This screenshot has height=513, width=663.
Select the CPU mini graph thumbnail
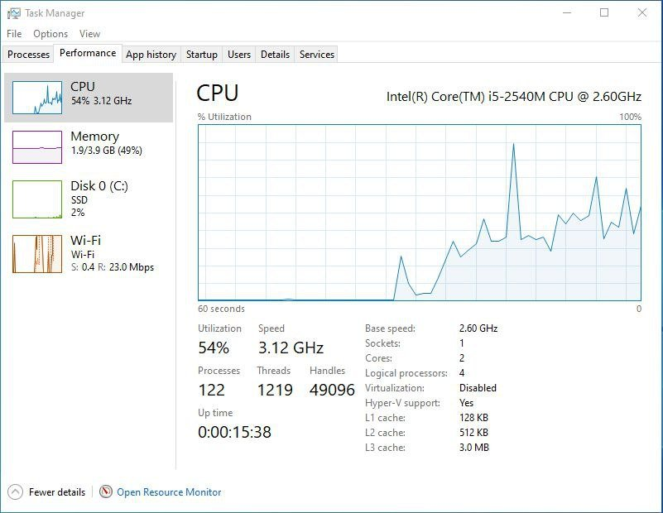click(37, 98)
